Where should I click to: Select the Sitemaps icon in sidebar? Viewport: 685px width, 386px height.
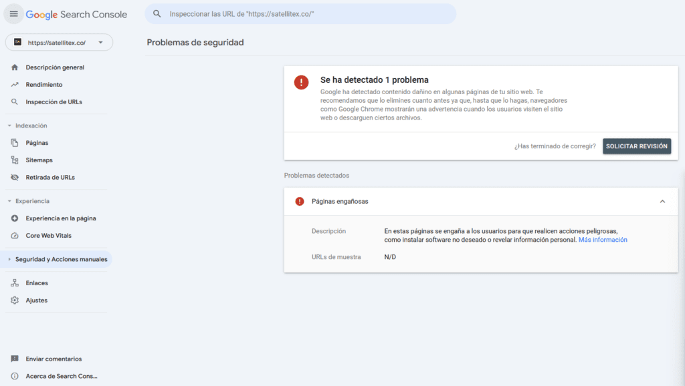[15, 160]
